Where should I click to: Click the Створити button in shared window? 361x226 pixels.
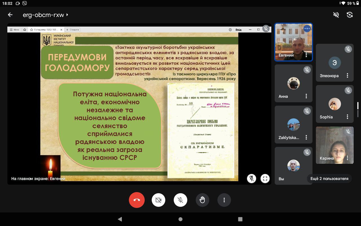point(73,30)
